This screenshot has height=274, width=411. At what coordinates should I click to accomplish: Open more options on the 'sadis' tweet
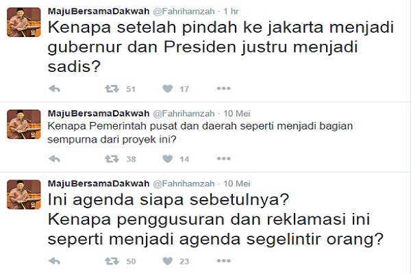[x=223, y=88]
